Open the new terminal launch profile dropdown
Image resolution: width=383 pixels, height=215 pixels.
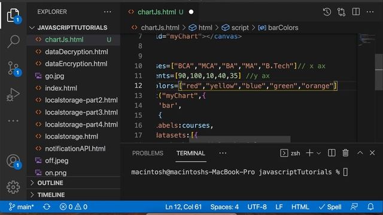(x=318, y=153)
